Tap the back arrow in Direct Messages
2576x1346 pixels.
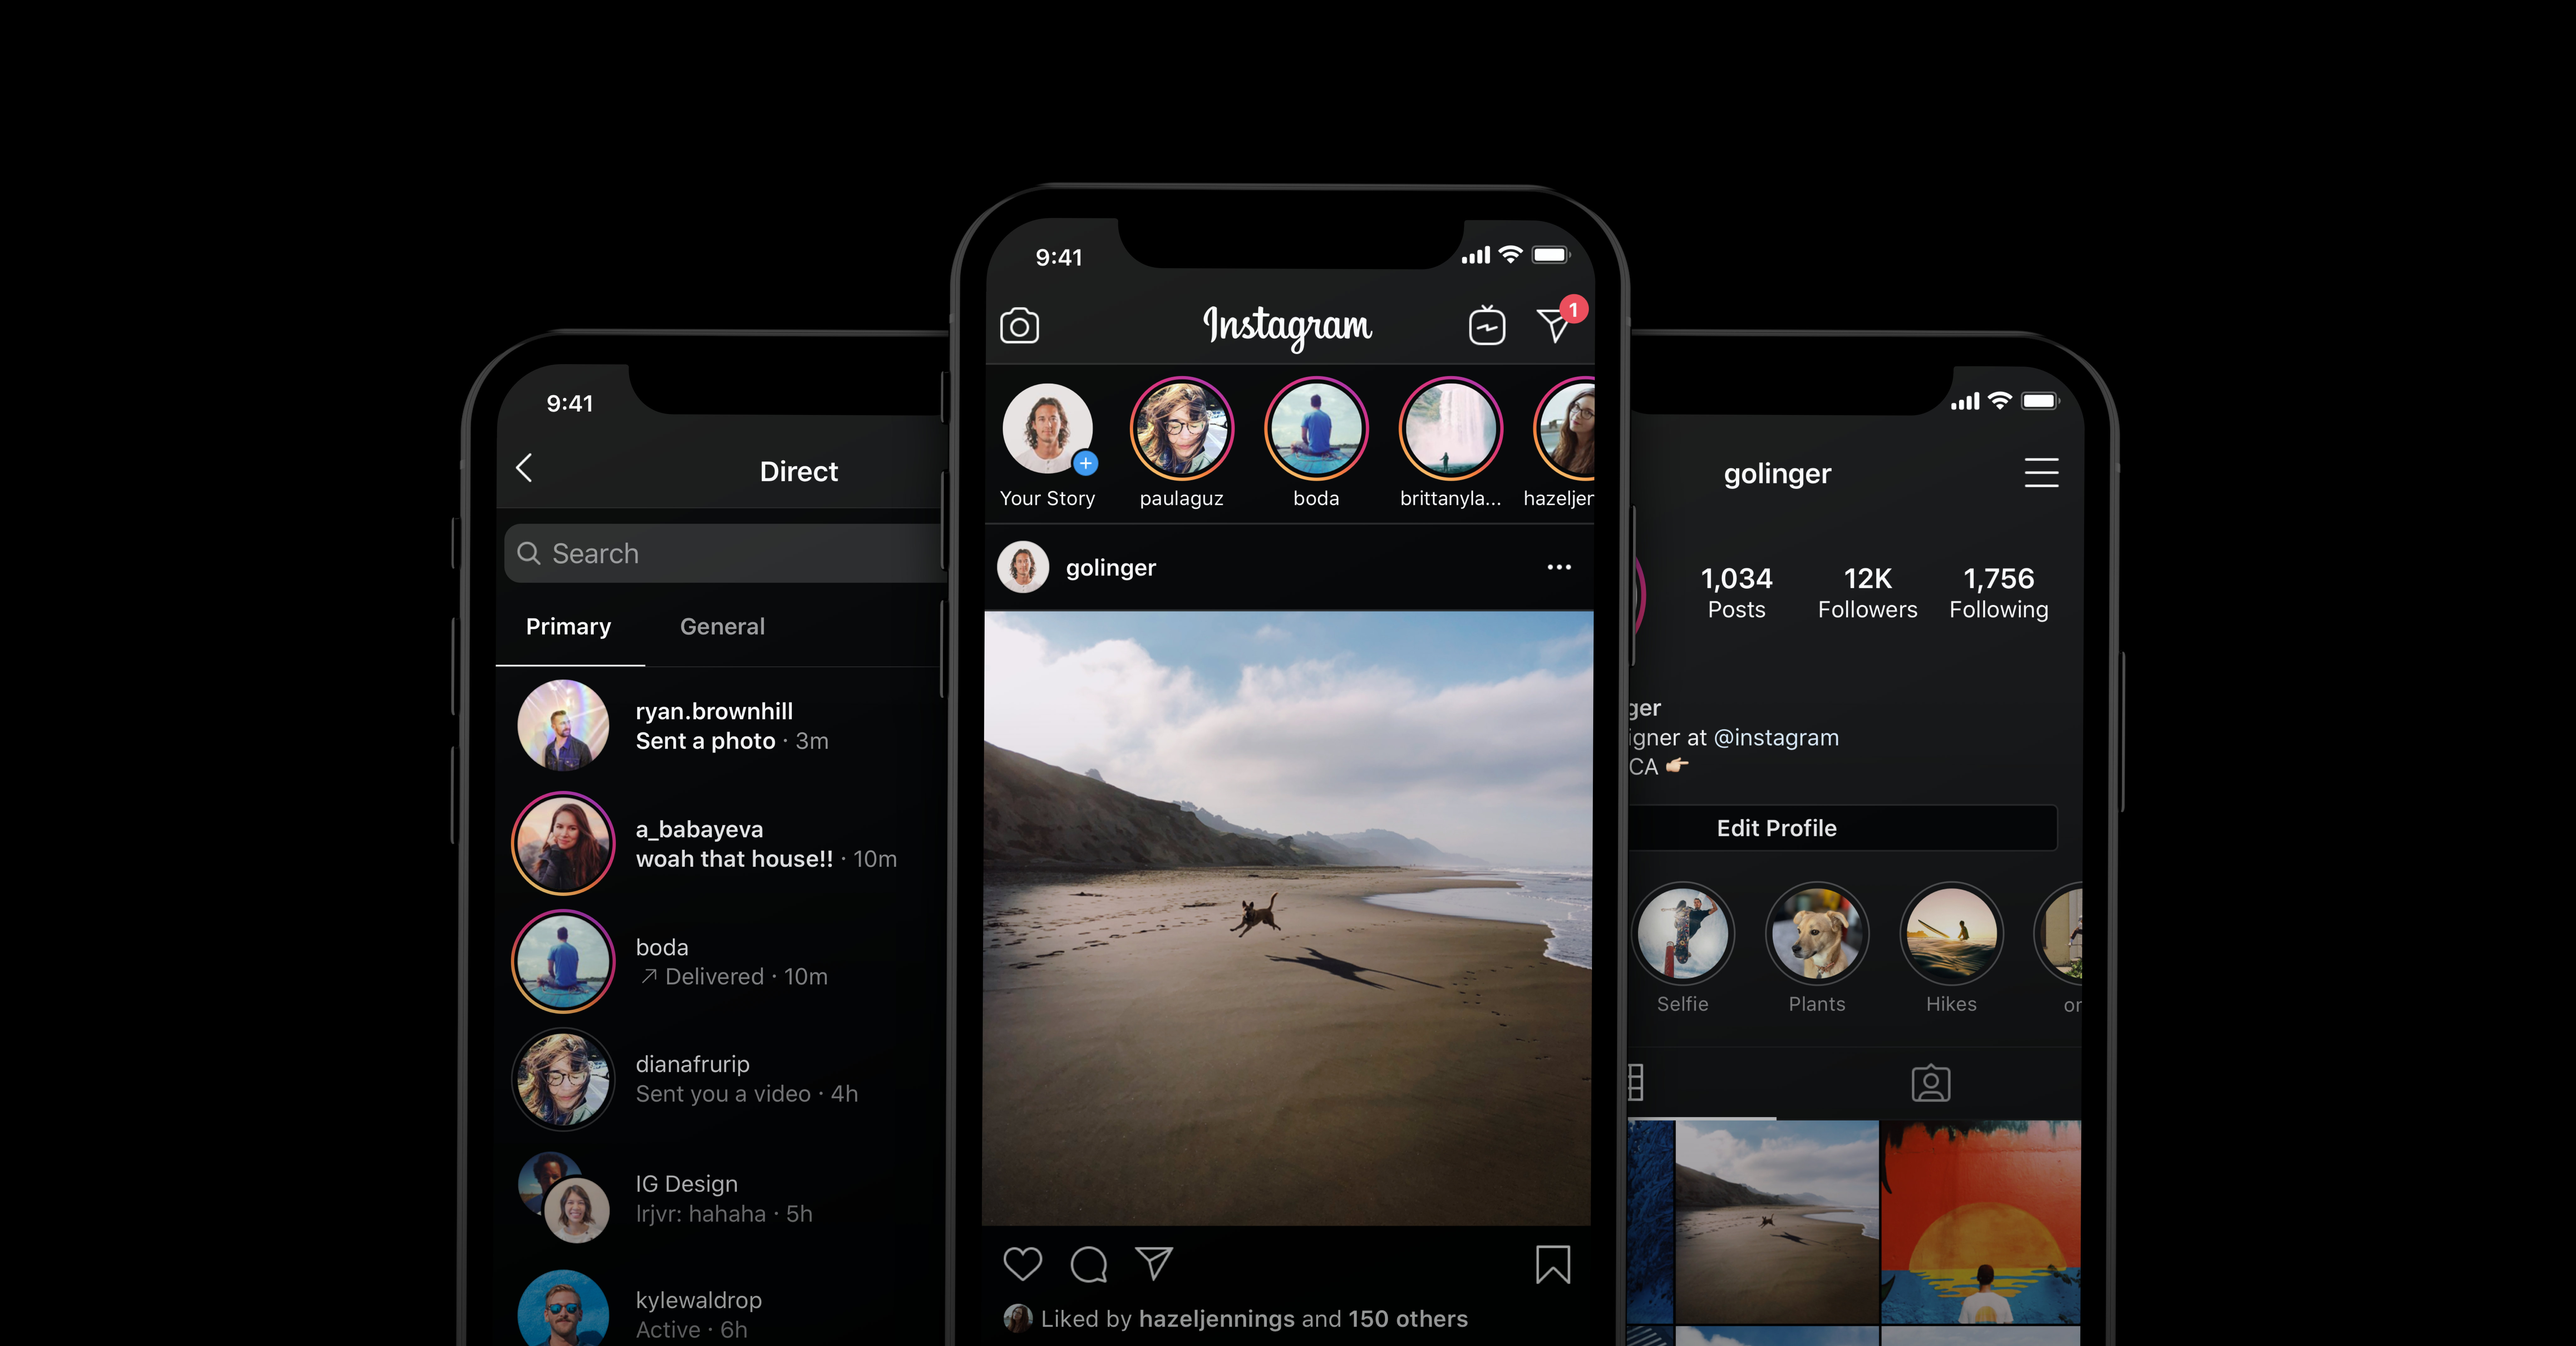point(525,469)
